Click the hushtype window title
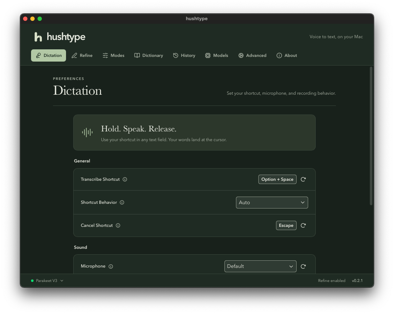 coord(197,19)
